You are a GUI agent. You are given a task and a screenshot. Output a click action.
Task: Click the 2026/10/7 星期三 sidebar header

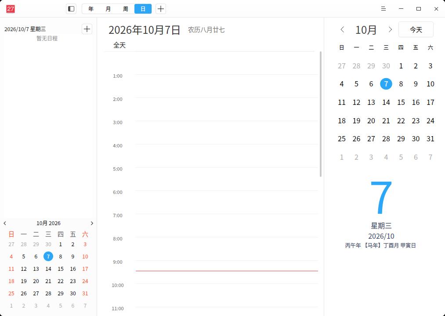(x=25, y=29)
